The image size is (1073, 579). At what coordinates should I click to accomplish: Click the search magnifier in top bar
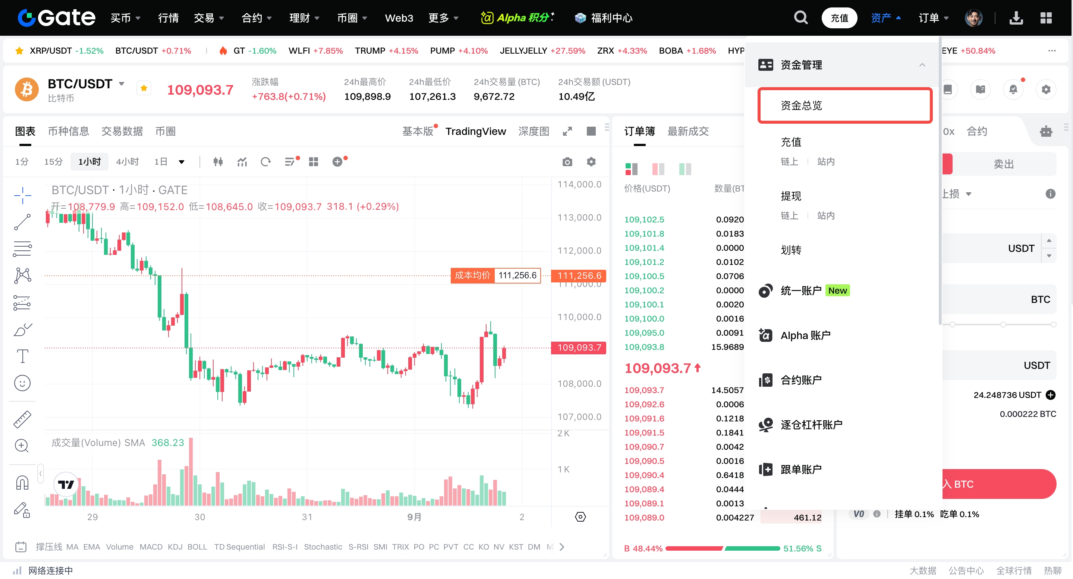pos(800,18)
